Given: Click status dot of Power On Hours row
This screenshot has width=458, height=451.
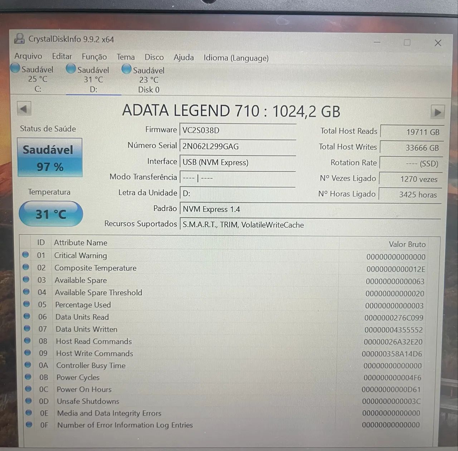Looking at the screenshot, I should [x=29, y=389].
